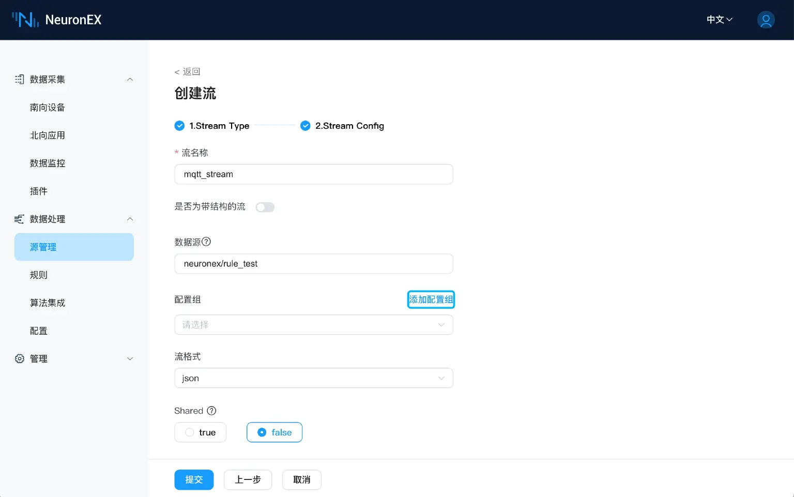Collapse the 数据采集 sidebar section

click(x=130, y=79)
